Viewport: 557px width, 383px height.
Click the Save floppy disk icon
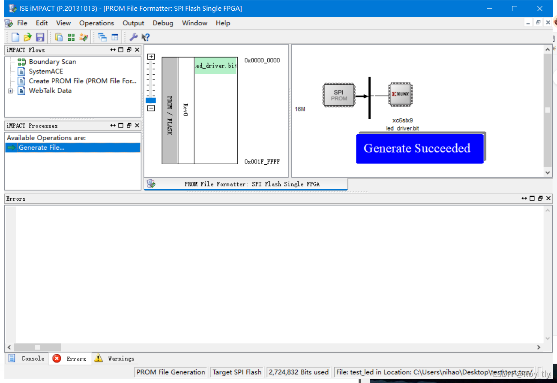[40, 37]
